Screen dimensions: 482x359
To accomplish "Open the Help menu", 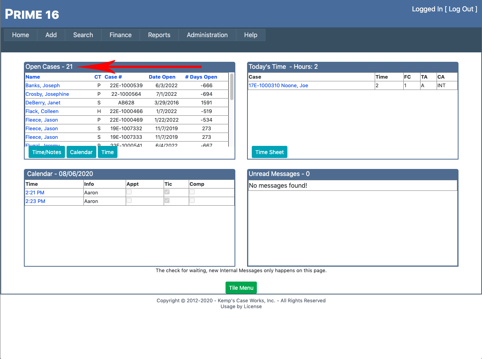I will [x=251, y=35].
